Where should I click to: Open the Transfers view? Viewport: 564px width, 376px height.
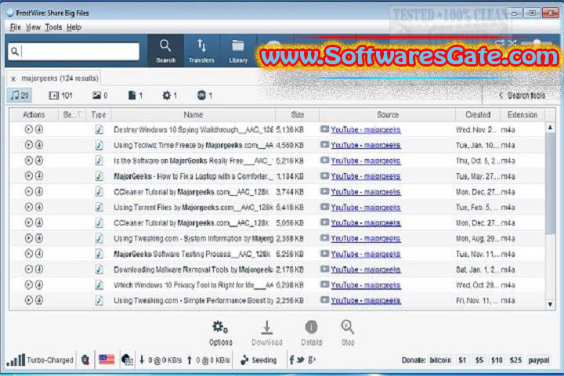pos(201,51)
